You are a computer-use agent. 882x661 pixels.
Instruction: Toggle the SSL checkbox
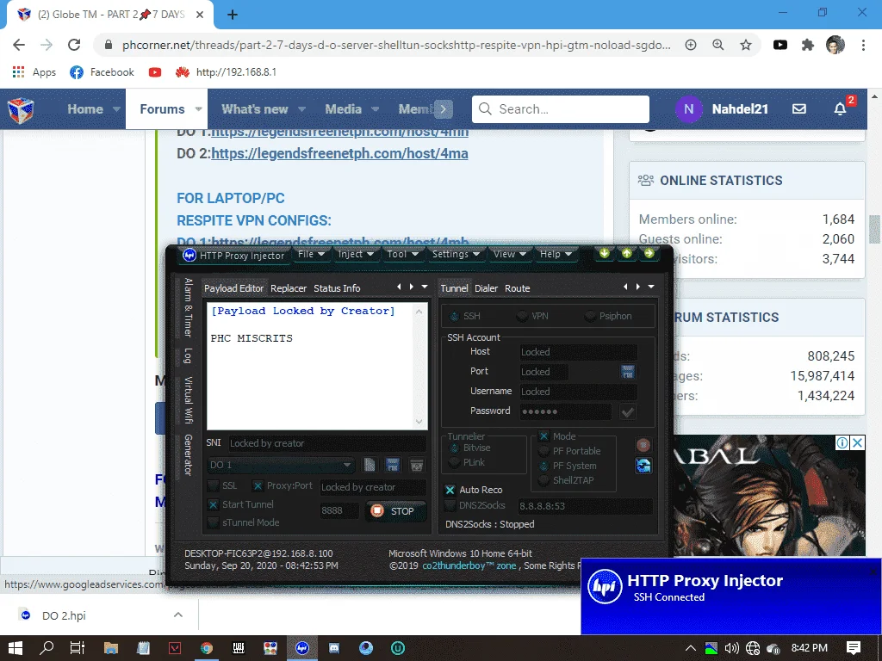[214, 485]
